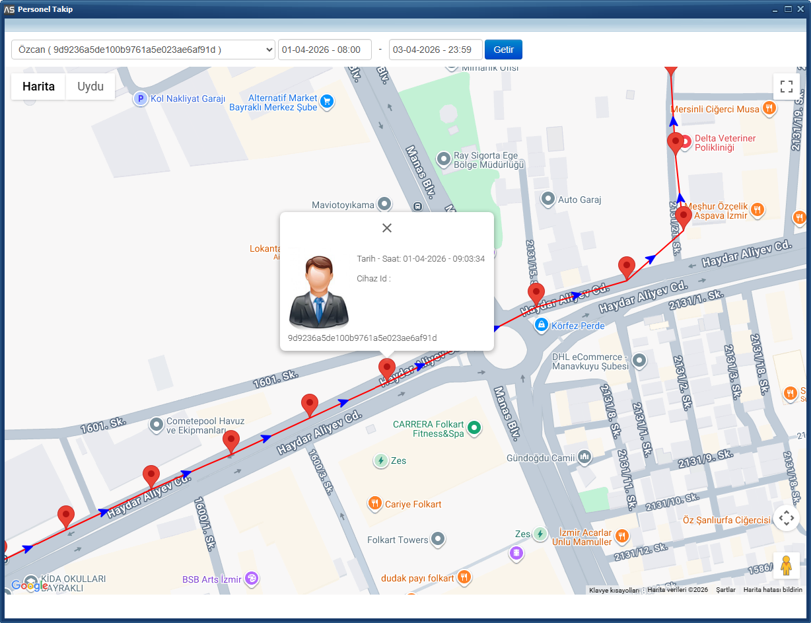This screenshot has width=811, height=623.
Task: Click the Gündoğdu Camii mosque icon
Action: pyautogui.click(x=584, y=457)
